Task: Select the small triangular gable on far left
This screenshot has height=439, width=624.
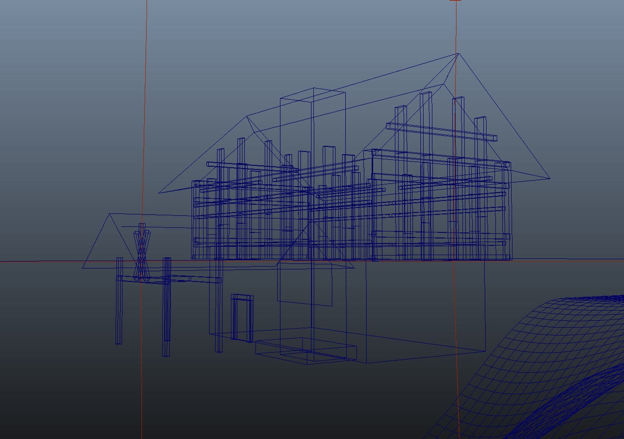Action: [x=110, y=241]
